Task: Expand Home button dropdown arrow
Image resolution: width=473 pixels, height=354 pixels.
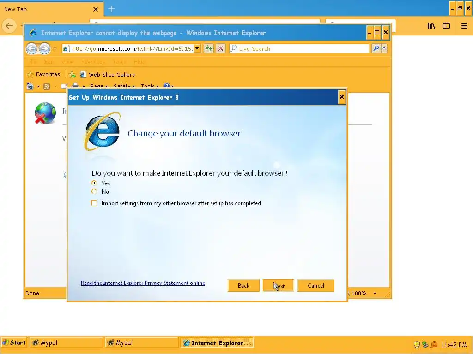Action: pos(39,86)
